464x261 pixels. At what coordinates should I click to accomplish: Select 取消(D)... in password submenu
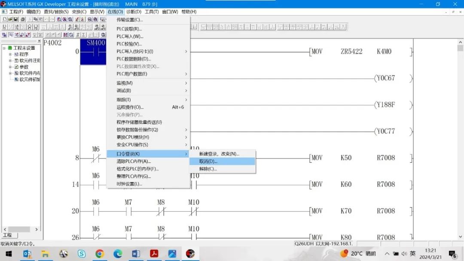click(208, 161)
